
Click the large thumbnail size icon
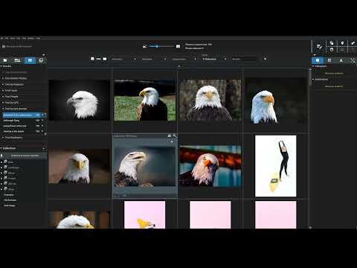point(178,46)
